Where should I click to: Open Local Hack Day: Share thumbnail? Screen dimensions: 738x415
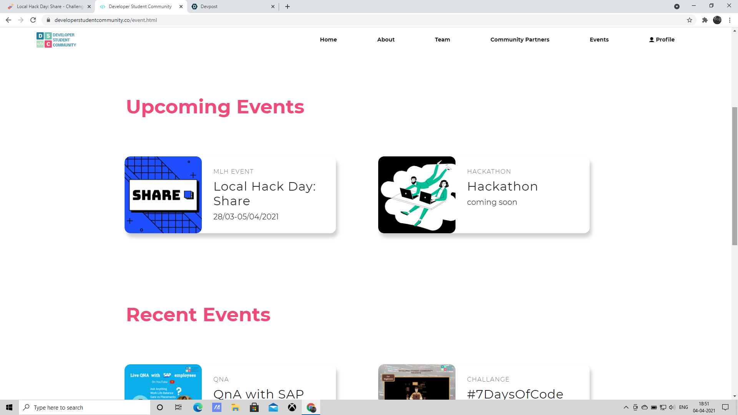pos(163,195)
